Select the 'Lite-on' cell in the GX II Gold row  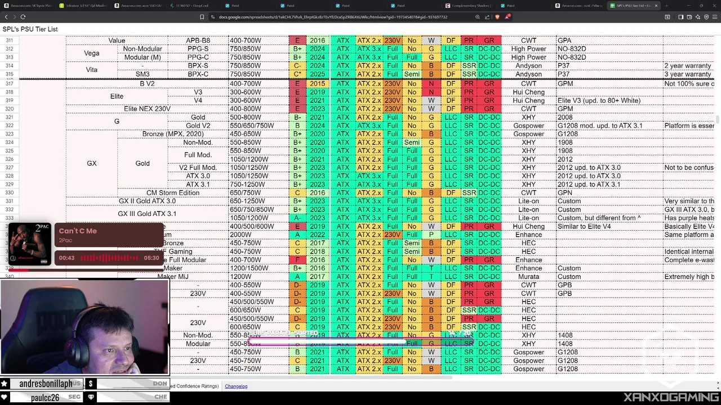[528, 201]
